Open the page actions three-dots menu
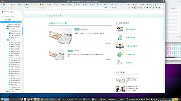This screenshot has height=101, width=181. click(110, 8)
